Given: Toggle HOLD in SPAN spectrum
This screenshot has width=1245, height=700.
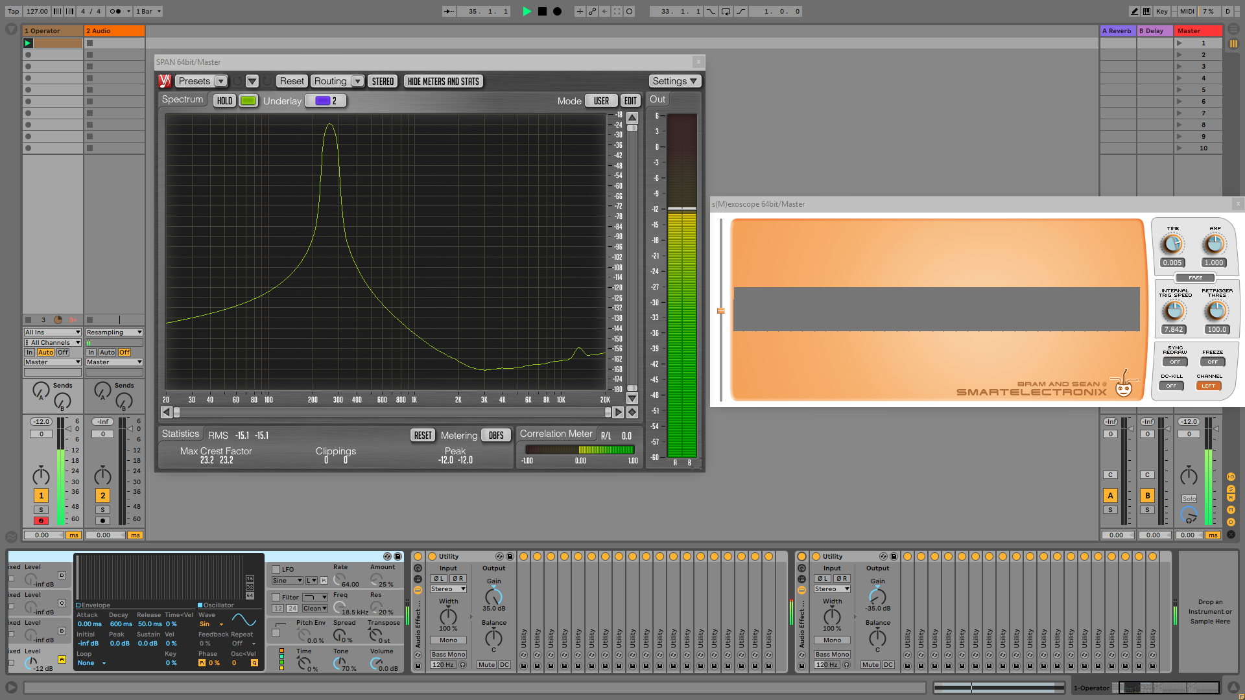Looking at the screenshot, I should [x=224, y=100].
